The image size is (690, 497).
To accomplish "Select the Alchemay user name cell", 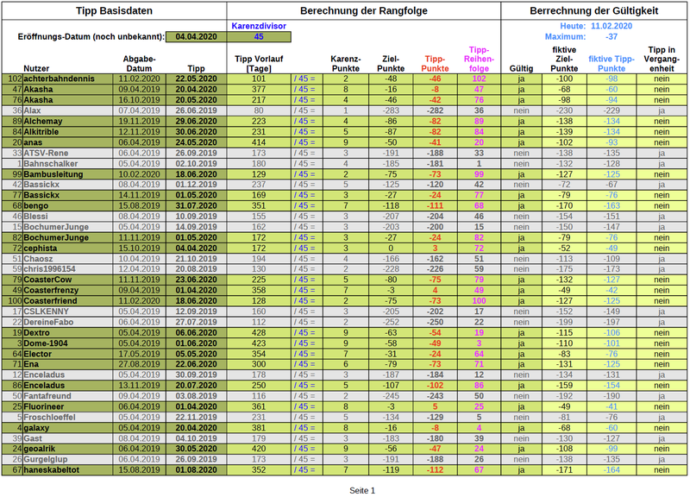I will pos(68,121).
